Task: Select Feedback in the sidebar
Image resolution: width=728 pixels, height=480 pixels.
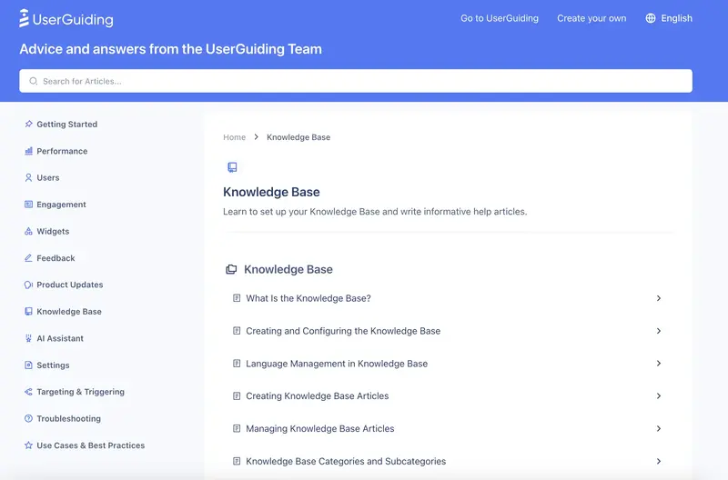Action: [x=56, y=258]
